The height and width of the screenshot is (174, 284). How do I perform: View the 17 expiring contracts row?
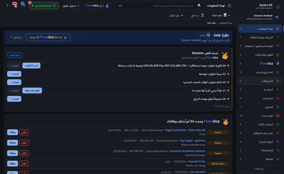pyautogui.click(x=14, y=91)
